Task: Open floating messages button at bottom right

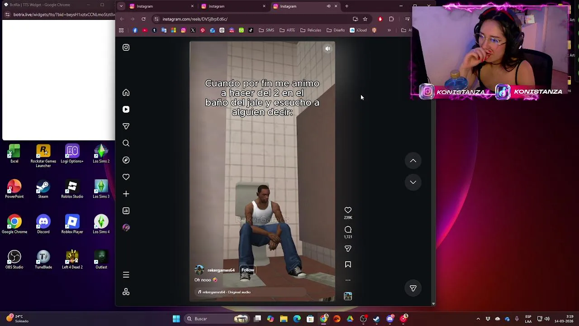Action: (x=413, y=288)
